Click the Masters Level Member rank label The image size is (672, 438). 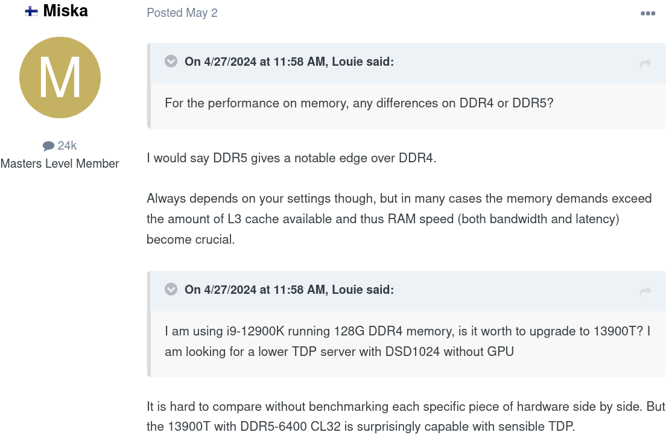coord(60,163)
